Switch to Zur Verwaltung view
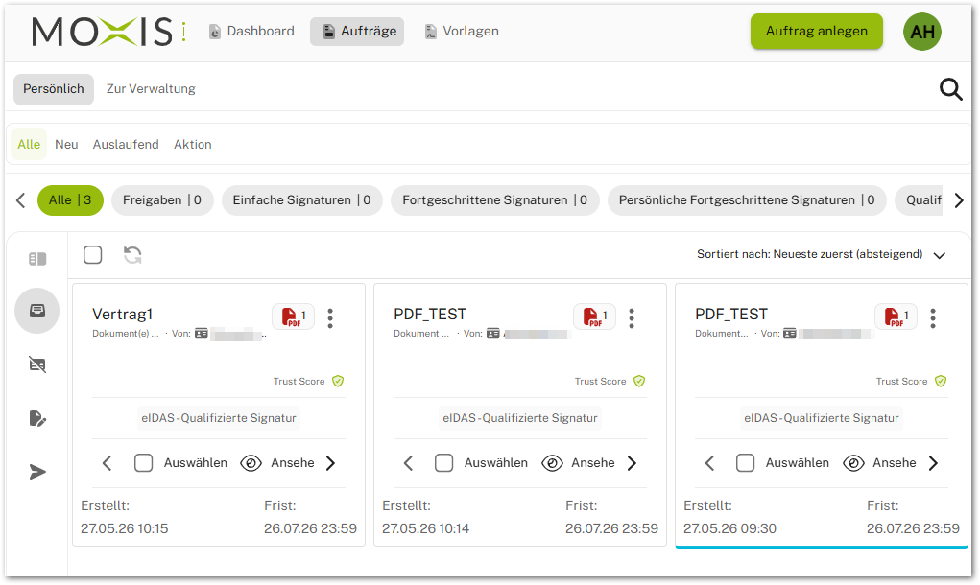This screenshot has height=585, width=980. click(x=151, y=89)
